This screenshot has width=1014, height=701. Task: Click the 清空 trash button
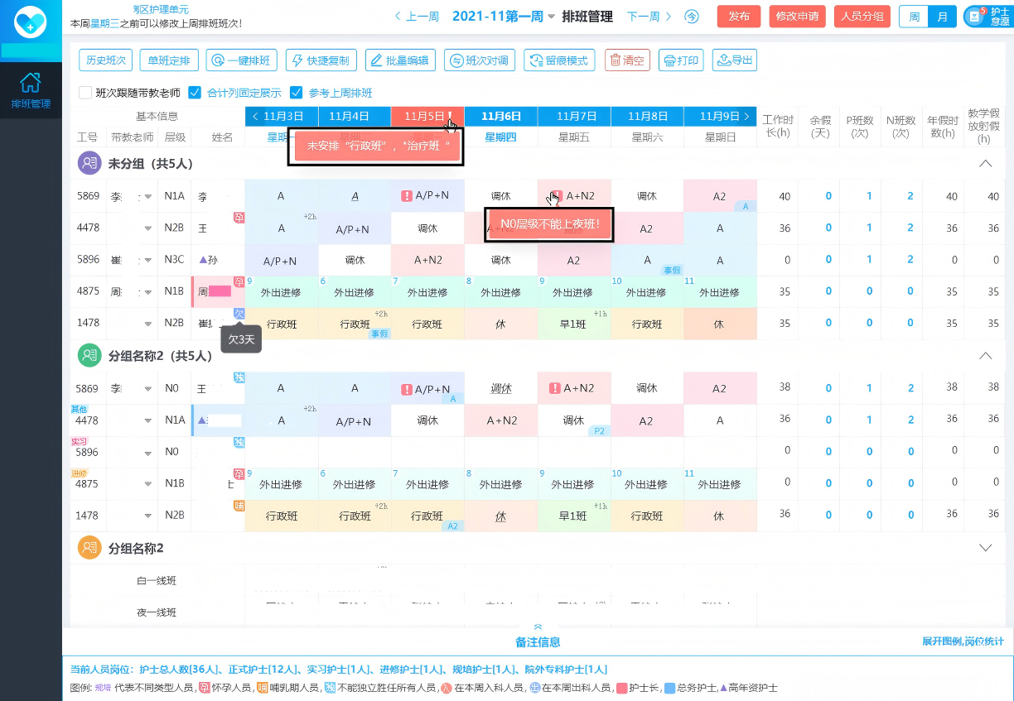click(x=627, y=60)
